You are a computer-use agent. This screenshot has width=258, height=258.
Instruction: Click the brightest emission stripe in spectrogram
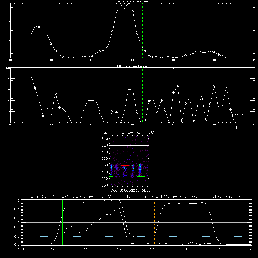coord(140,170)
